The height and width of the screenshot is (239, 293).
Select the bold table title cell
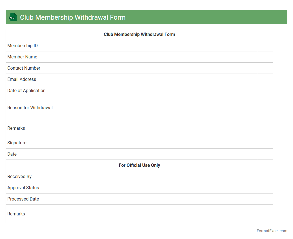point(139,35)
